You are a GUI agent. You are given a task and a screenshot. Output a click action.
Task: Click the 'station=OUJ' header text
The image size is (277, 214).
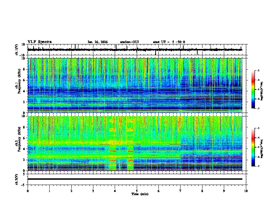[x=129, y=42]
